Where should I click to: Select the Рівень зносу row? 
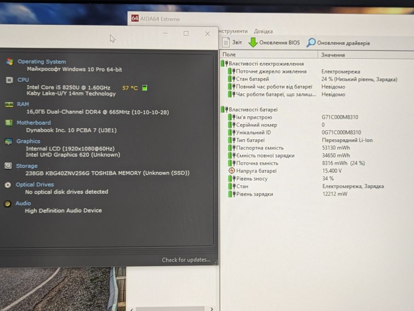coord(317,179)
